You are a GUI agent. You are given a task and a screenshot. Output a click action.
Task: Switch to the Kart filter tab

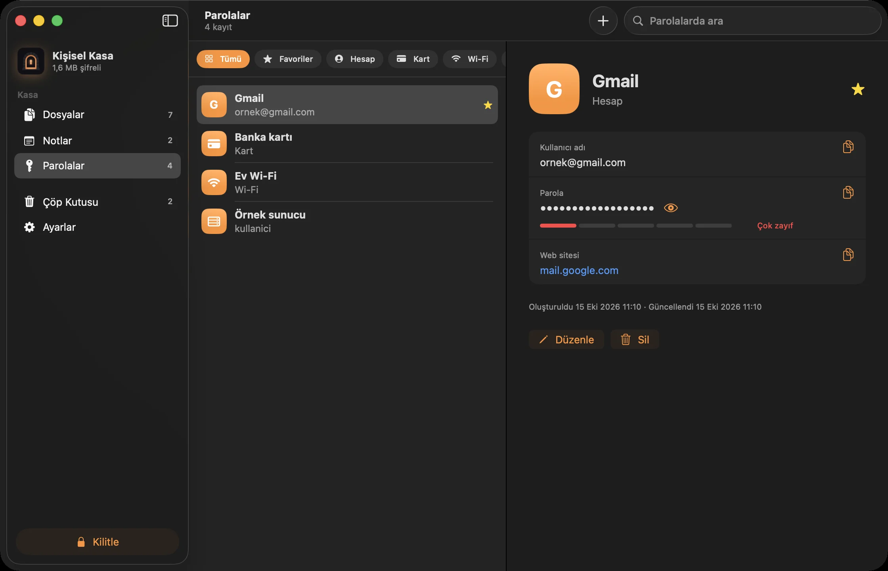tap(413, 59)
